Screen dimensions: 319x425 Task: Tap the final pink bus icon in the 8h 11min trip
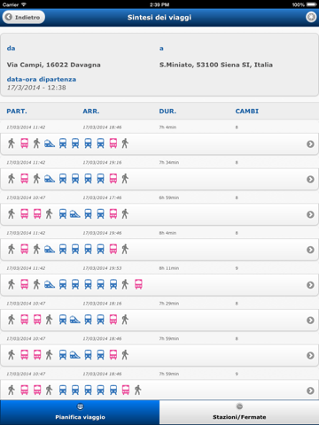138,284
